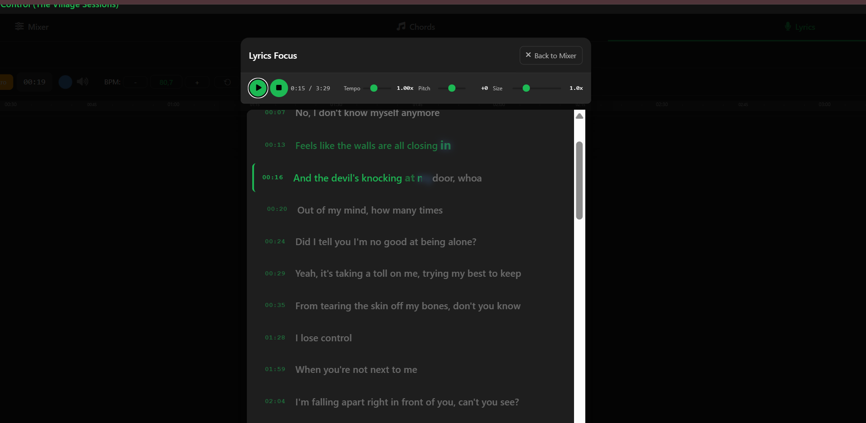
Task: Click the 02:30 marker on the background timeline
Action: [662, 104]
